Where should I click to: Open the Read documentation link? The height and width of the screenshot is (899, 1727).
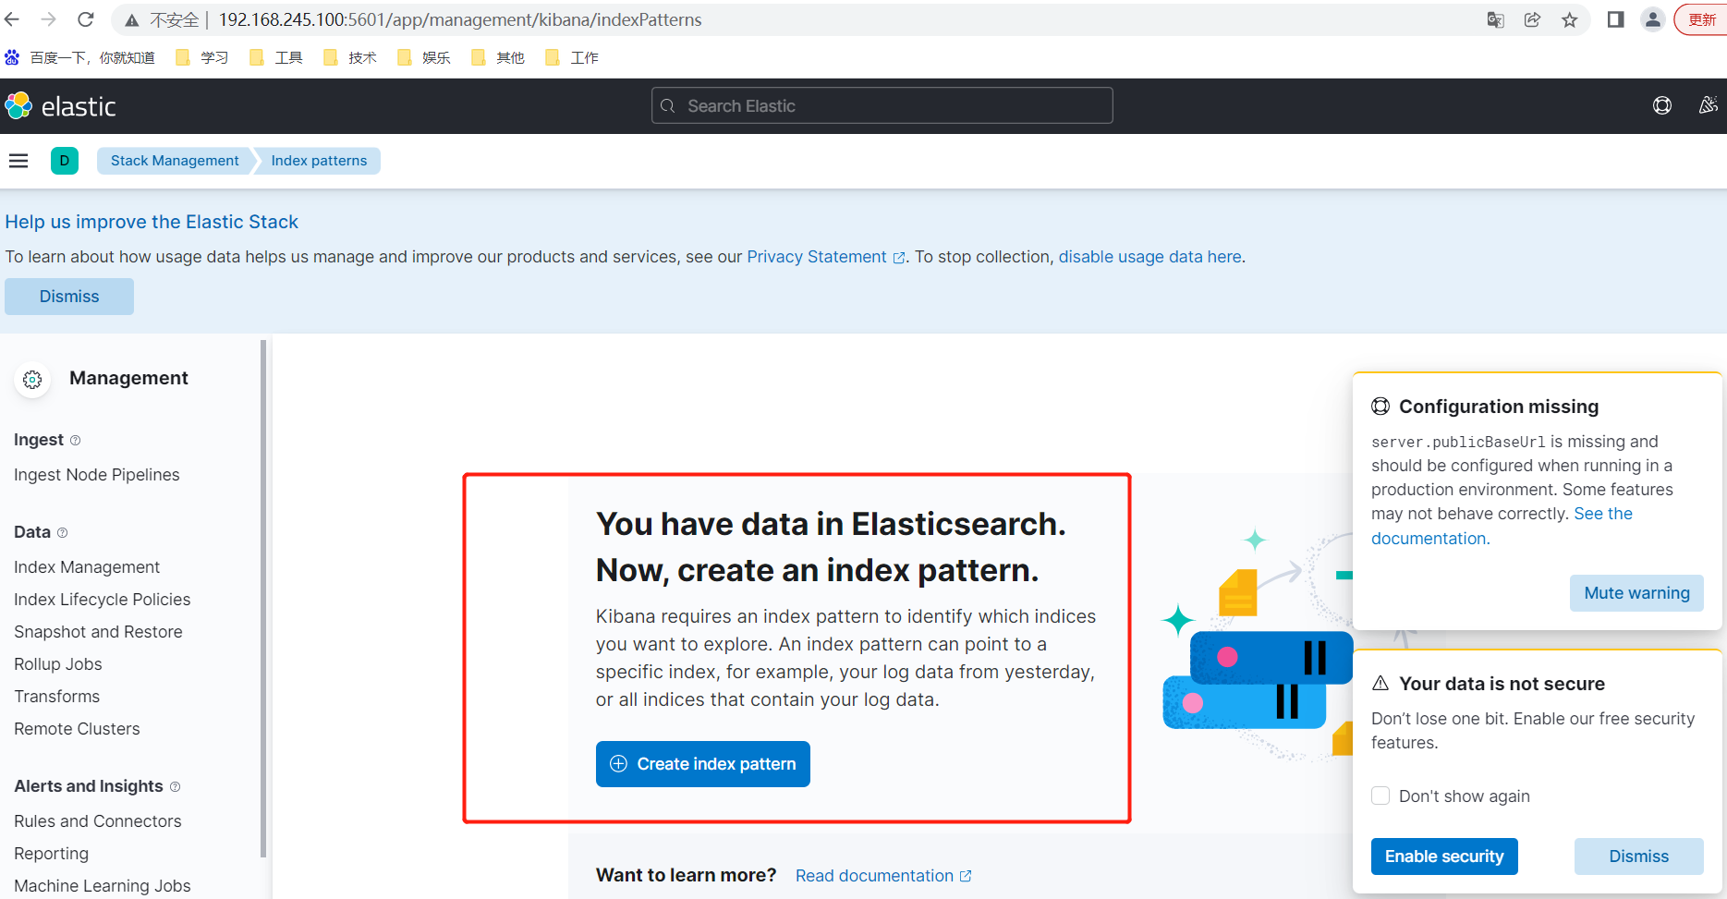[883, 876]
